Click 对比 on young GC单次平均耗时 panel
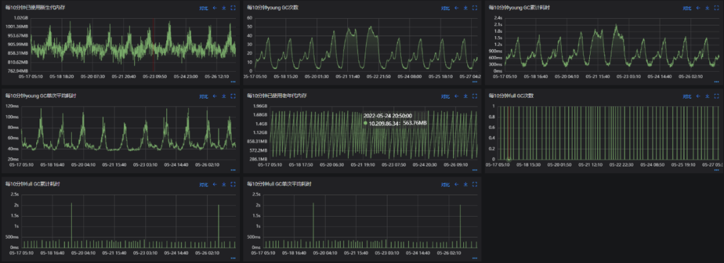The height and width of the screenshot is (263, 724). (204, 96)
